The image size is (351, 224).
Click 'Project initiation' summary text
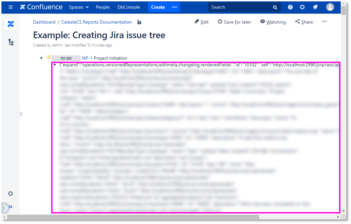tap(111, 58)
